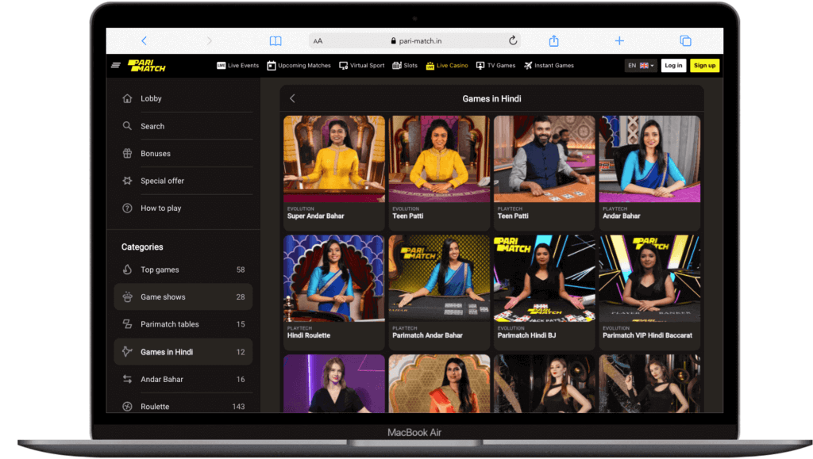Select Roulette category
The image size is (813, 459).
(x=183, y=406)
